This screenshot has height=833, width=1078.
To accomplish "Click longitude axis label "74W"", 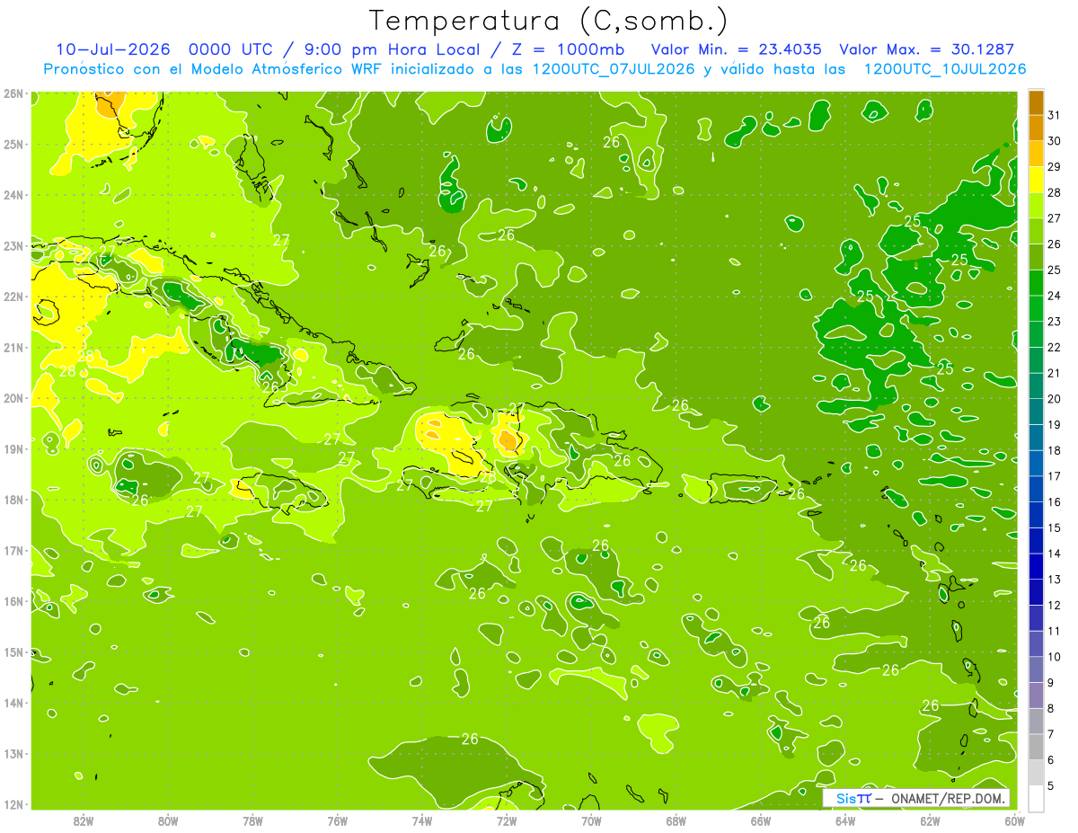I will pyautogui.click(x=422, y=820).
